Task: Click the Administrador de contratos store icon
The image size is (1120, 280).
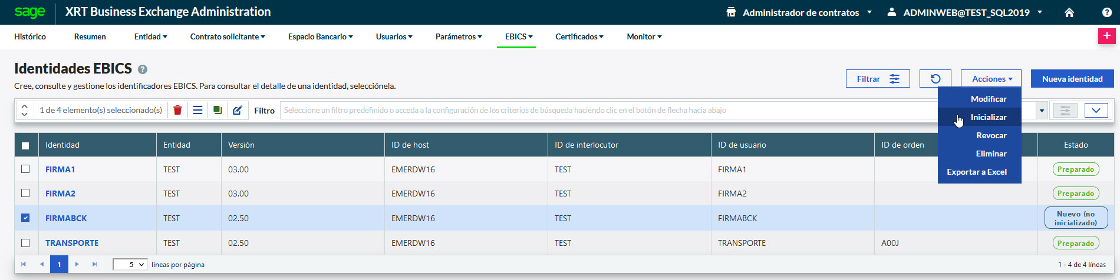Action: click(x=731, y=12)
